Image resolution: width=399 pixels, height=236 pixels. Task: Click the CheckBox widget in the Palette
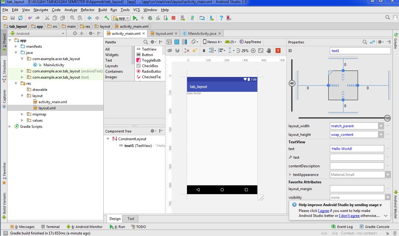[148, 66]
